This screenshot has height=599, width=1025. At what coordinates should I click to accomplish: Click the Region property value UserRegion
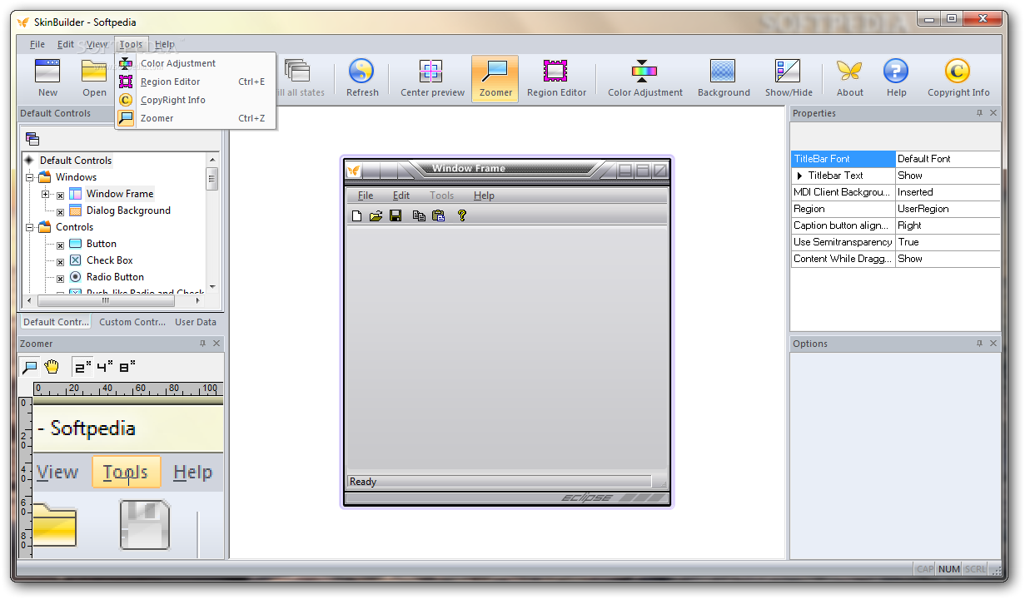click(948, 209)
